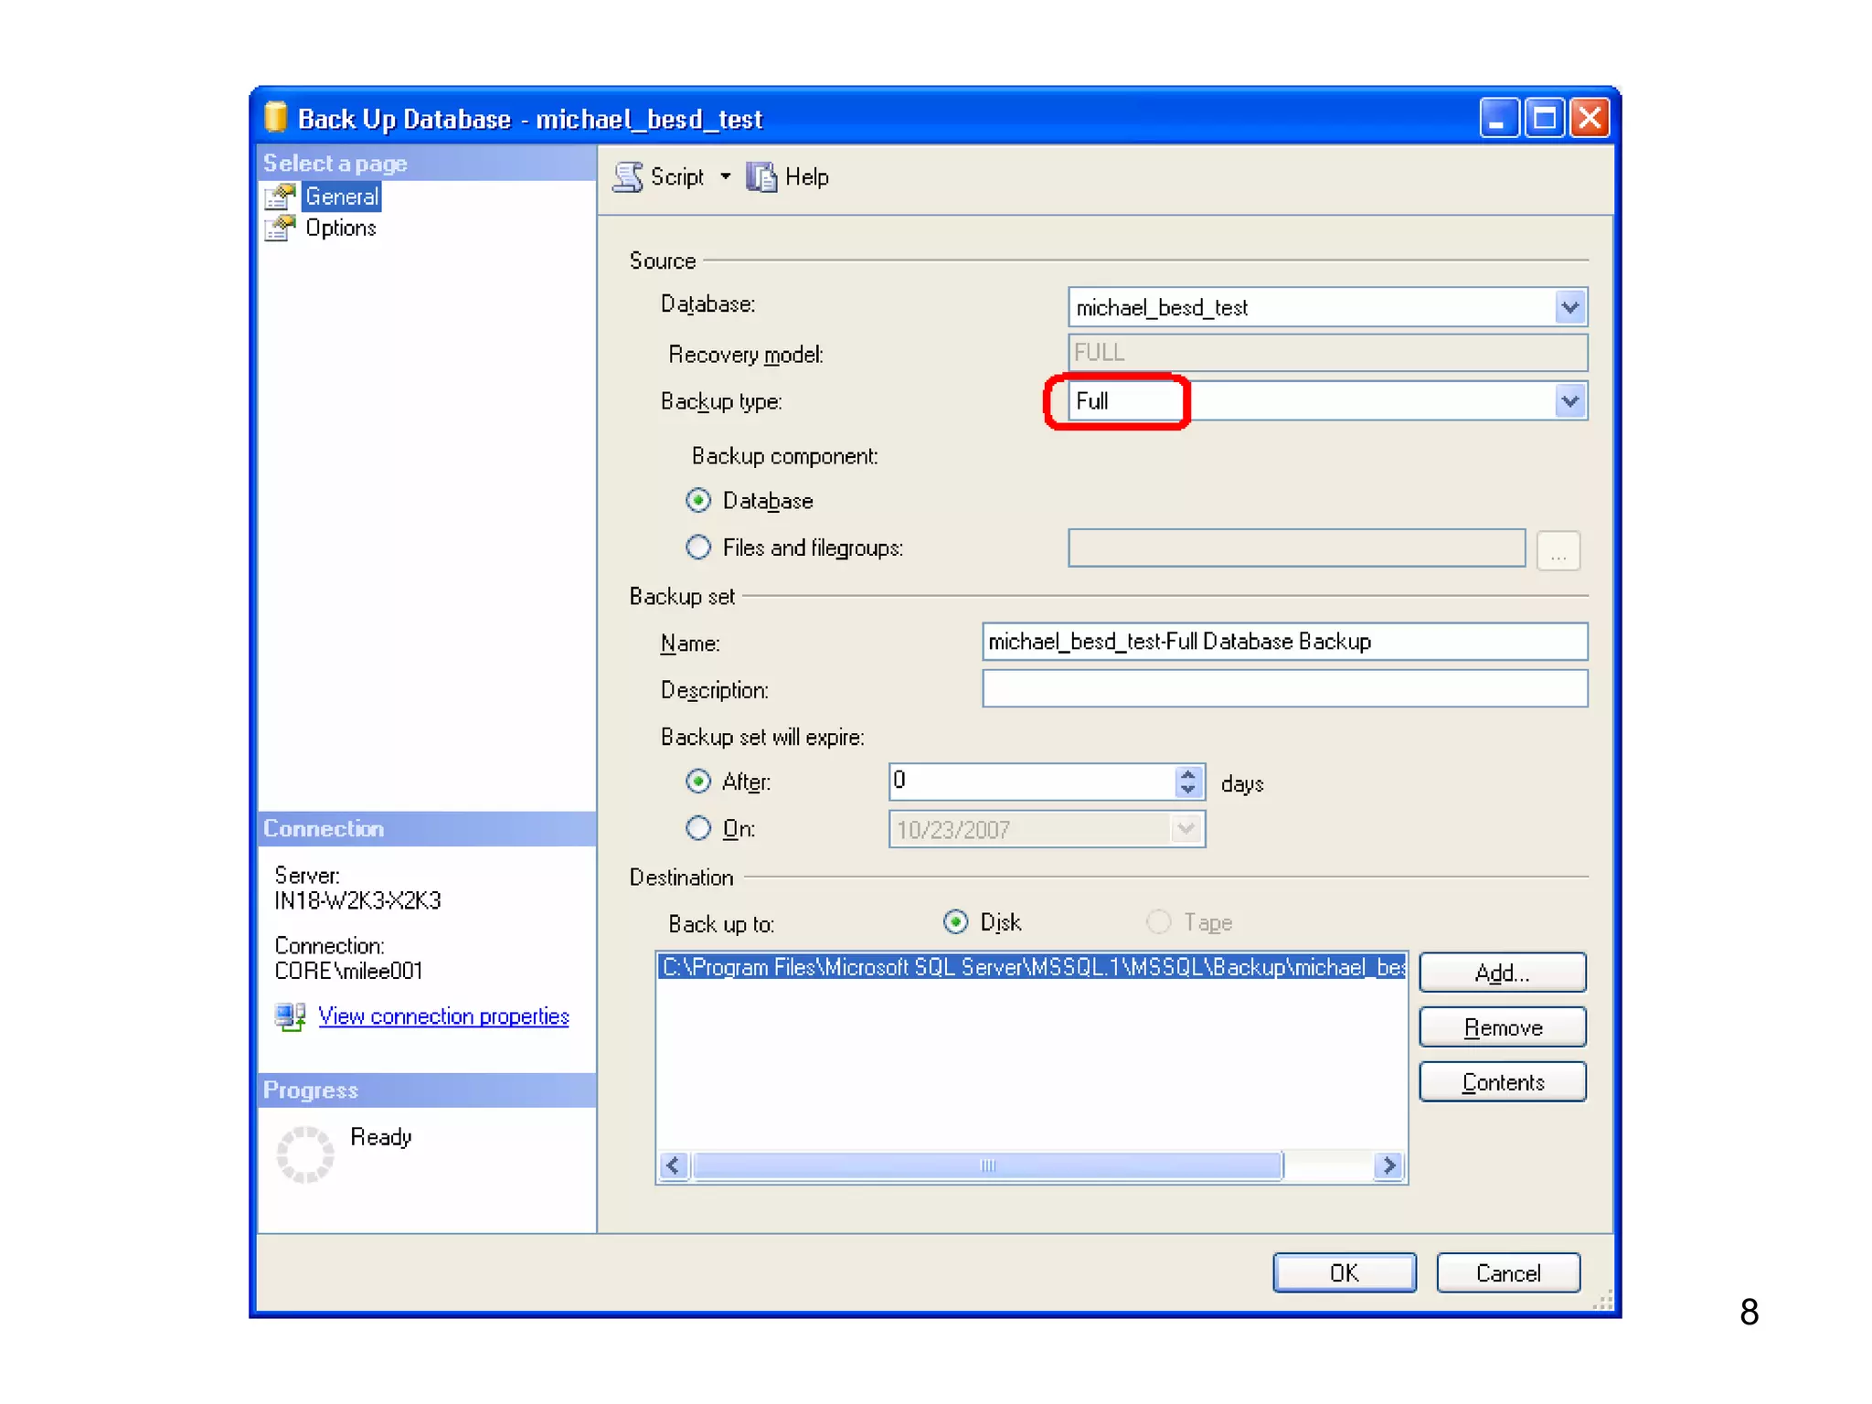1872x1404 pixels.
Task: Click the connection properties computer icon
Action: 291,1016
